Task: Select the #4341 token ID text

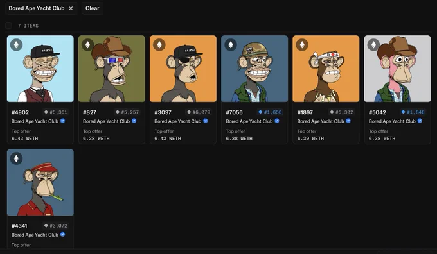Action: click(19, 226)
